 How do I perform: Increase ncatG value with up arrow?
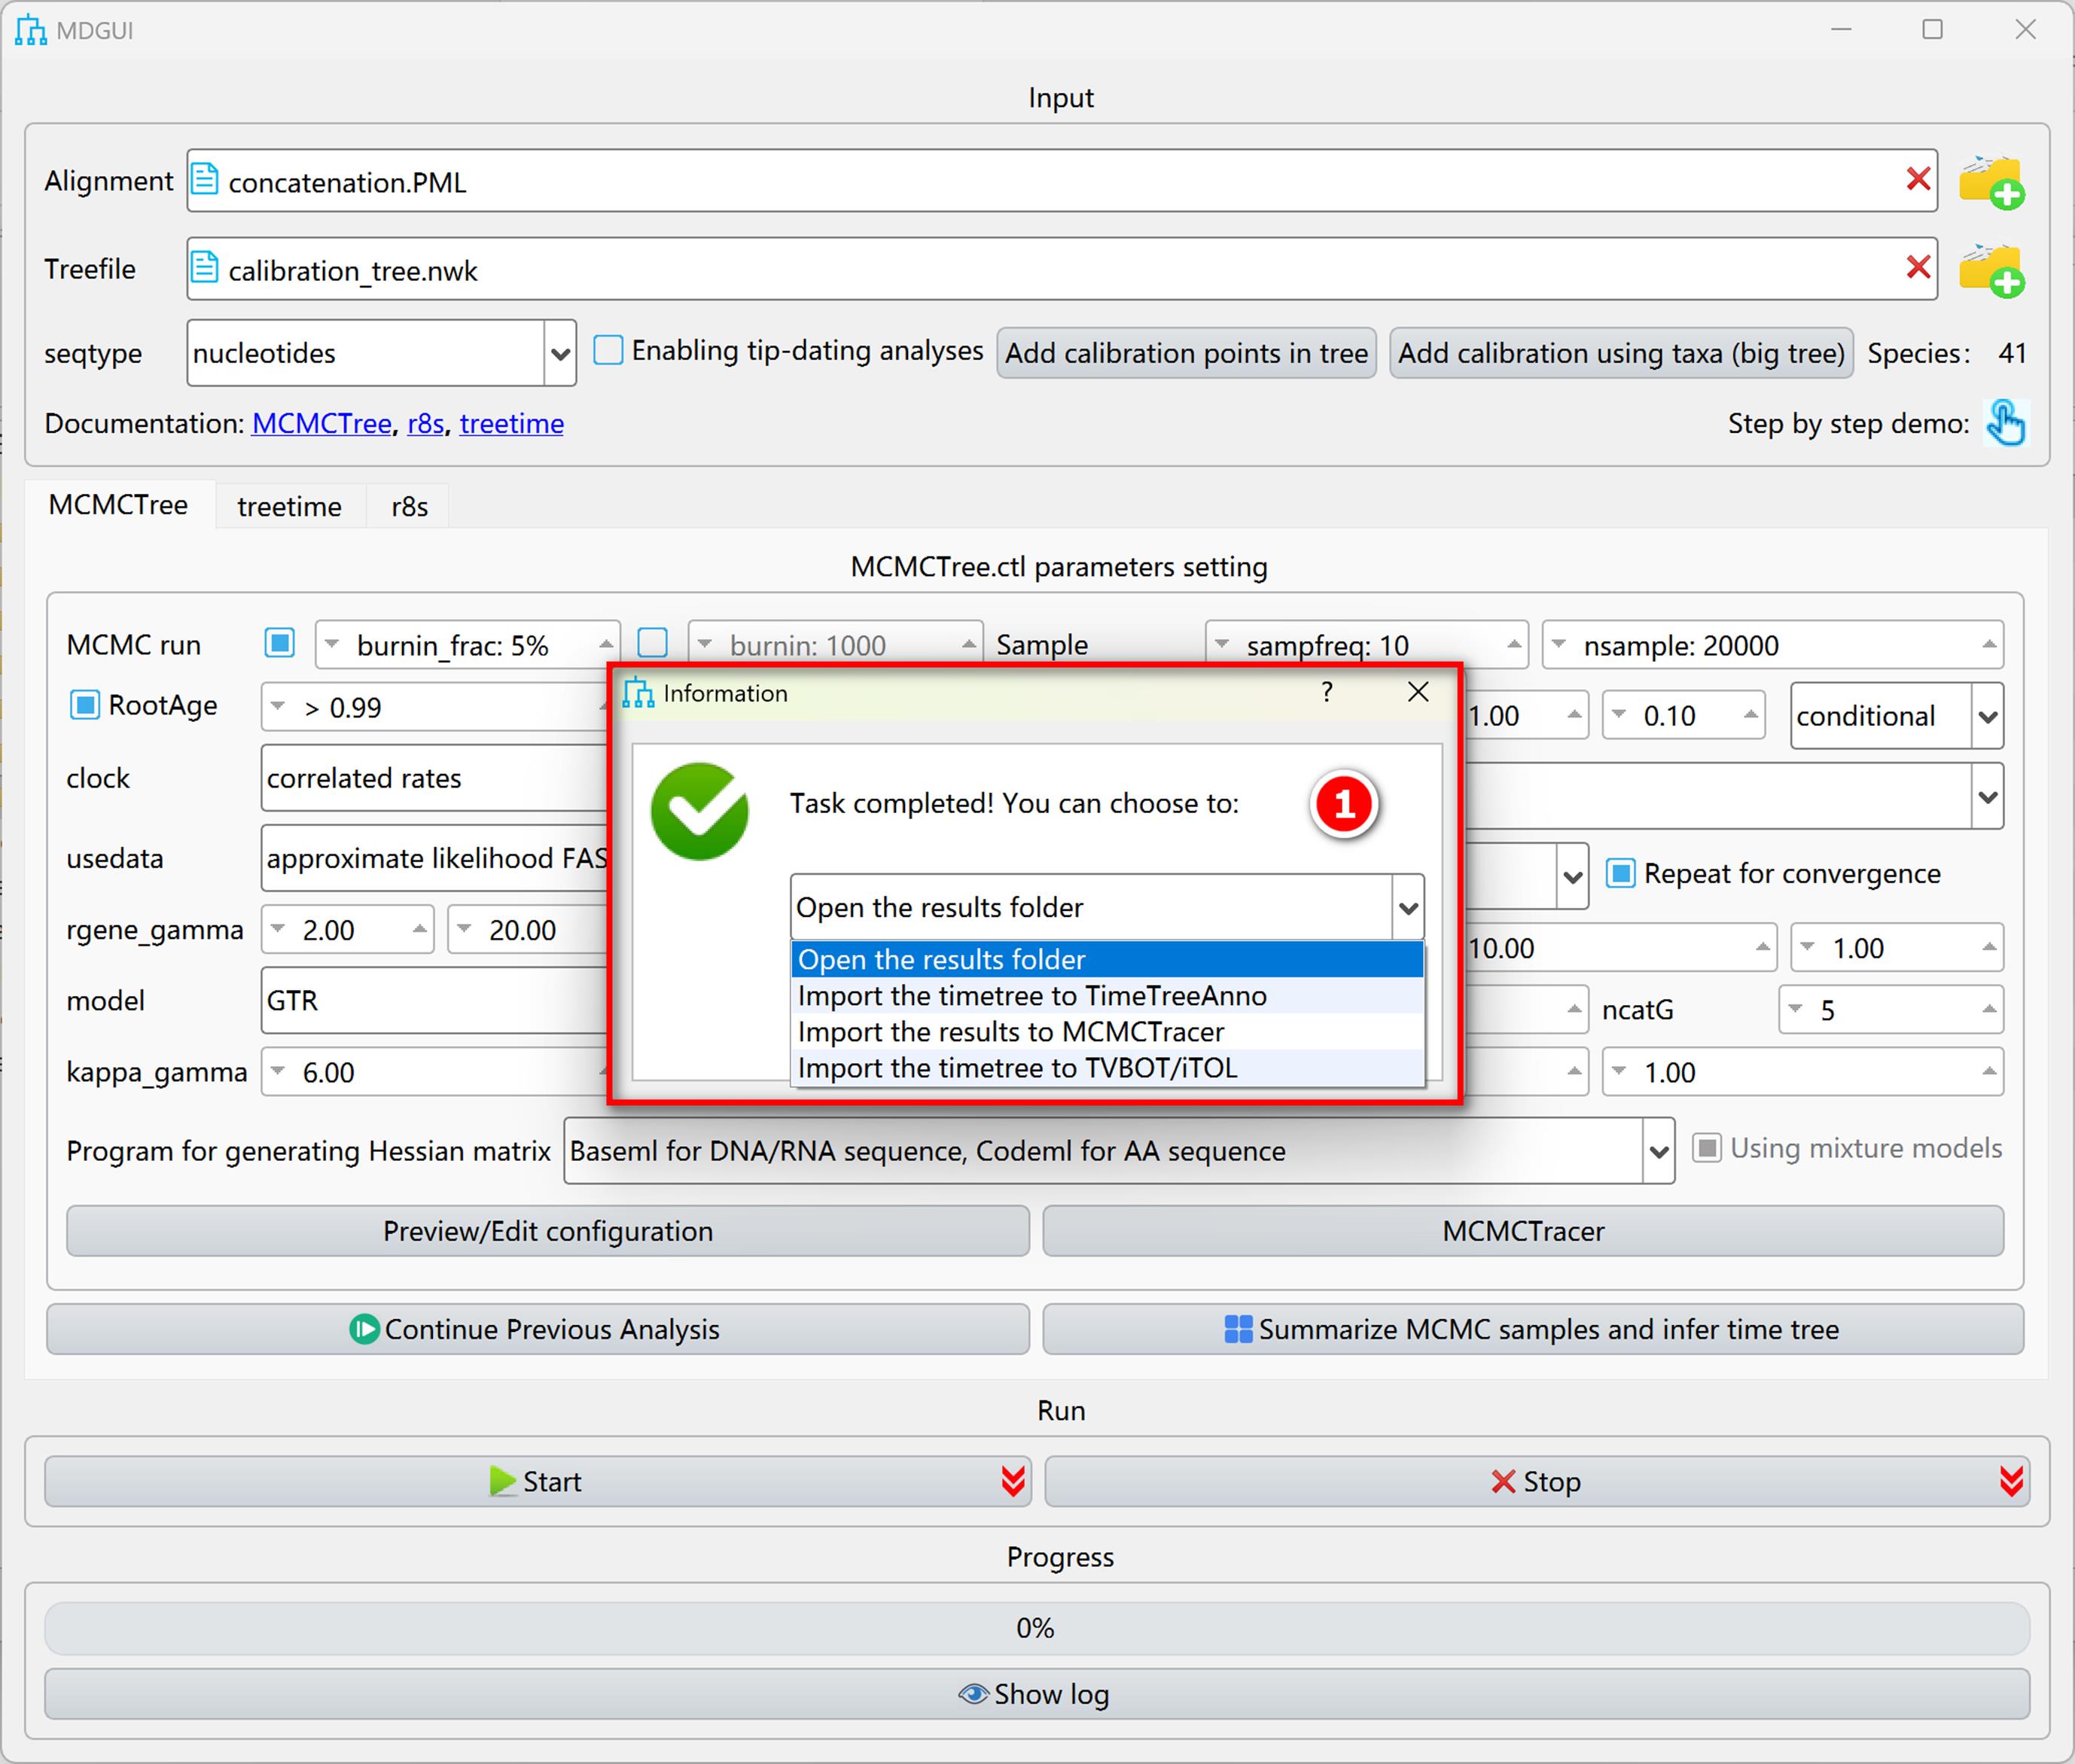(1989, 1009)
